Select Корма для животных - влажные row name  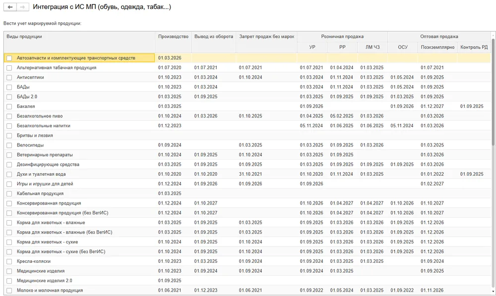pos(51,222)
